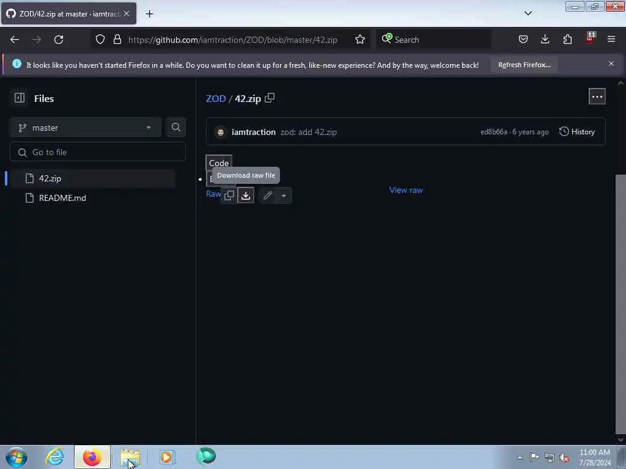Show hidden system tray icons
Viewport: 626px width, 469px height.
pos(520,457)
